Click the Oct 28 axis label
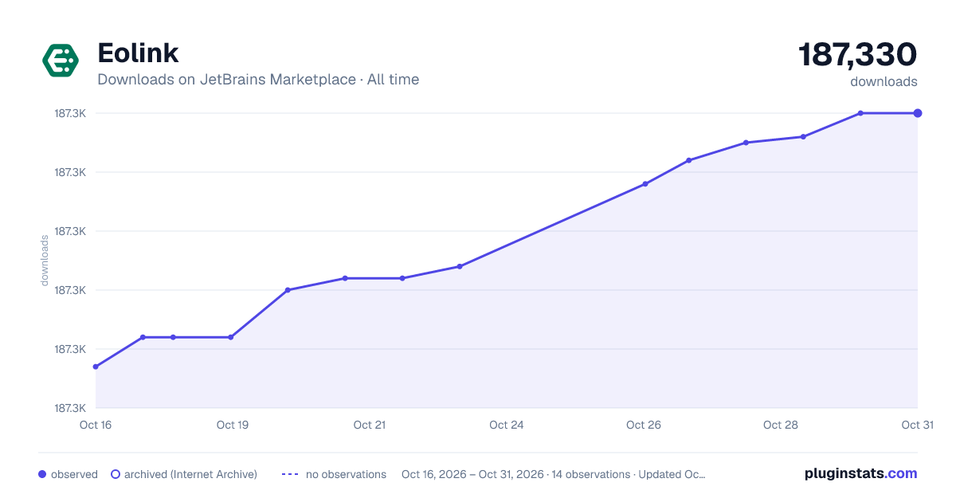 pos(781,425)
